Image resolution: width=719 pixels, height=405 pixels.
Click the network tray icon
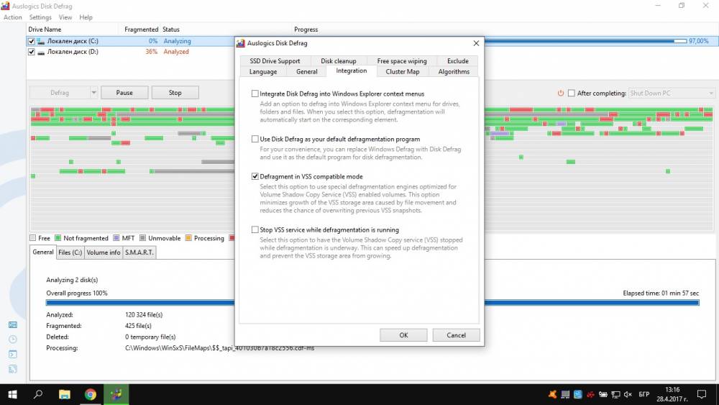615,394
